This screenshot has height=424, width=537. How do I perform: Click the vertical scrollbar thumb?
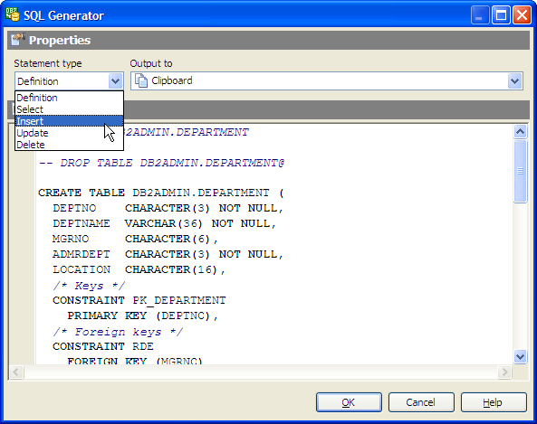click(520, 171)
